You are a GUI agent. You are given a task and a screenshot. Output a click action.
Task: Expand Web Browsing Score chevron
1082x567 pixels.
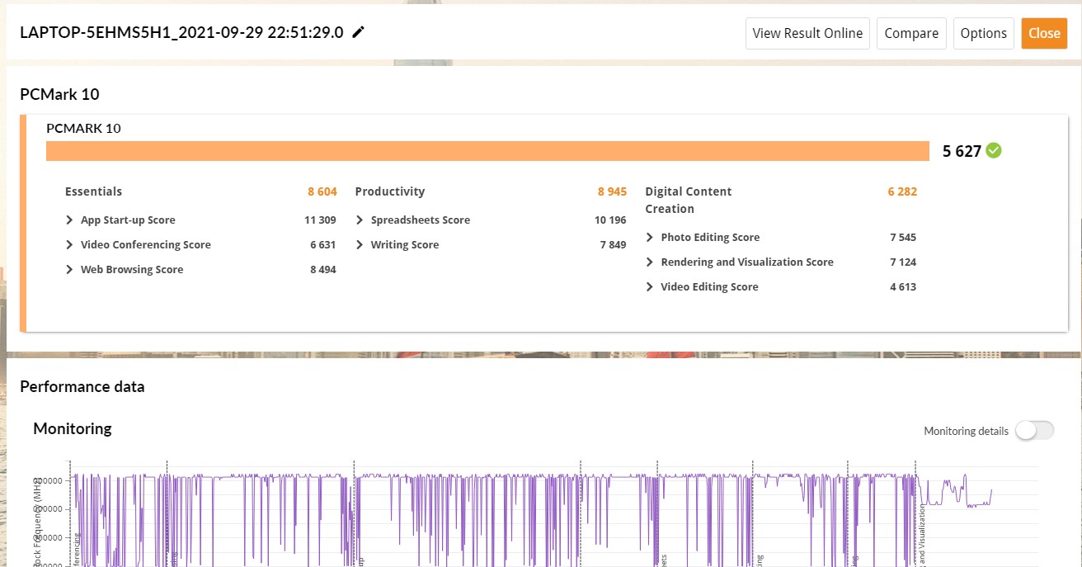pos(70,270)
